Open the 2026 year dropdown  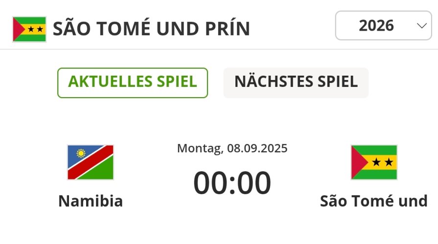pyautogui.click(x=384, y=26)
